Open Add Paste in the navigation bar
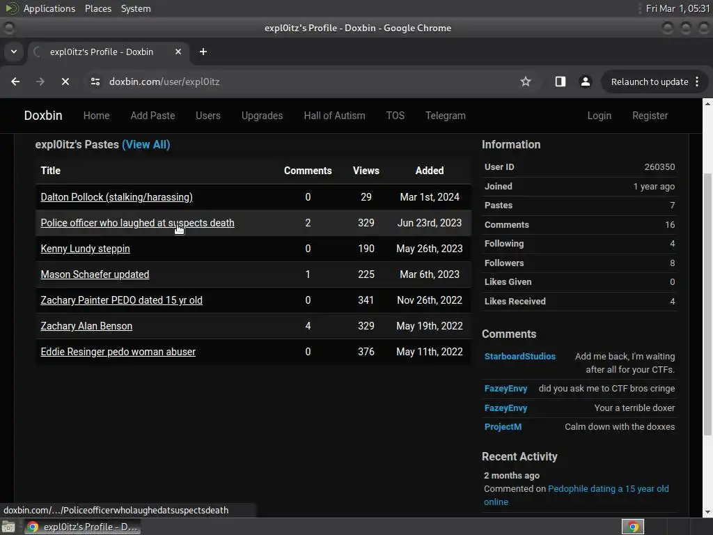The width and height of the screenshot is (713, 535). point(152,116)
